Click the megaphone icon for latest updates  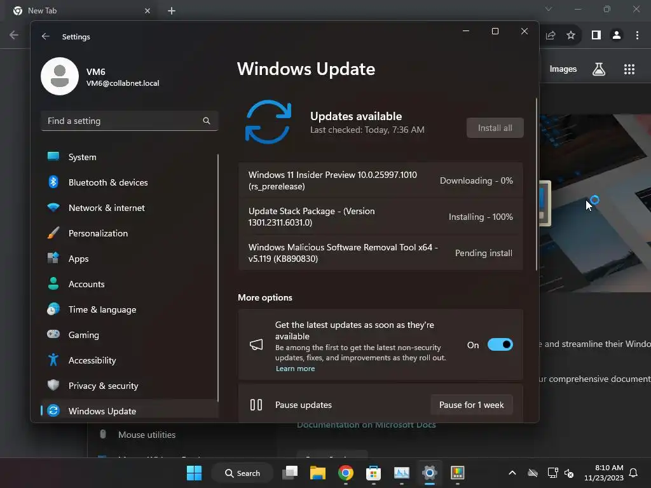[256, 344]
